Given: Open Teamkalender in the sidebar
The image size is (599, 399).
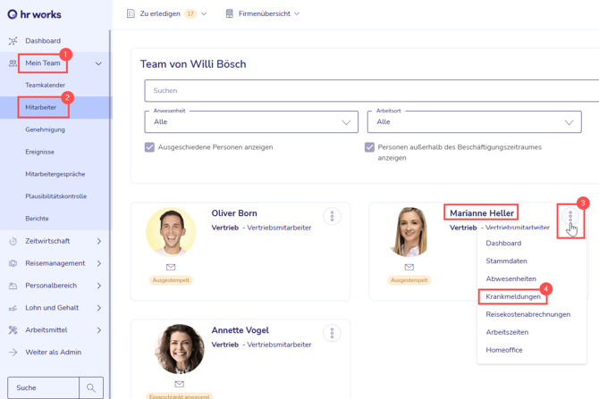Looking at the screenshot, I should tap(45, 86).
